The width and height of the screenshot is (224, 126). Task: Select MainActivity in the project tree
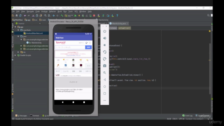click(x=36, y=43)
